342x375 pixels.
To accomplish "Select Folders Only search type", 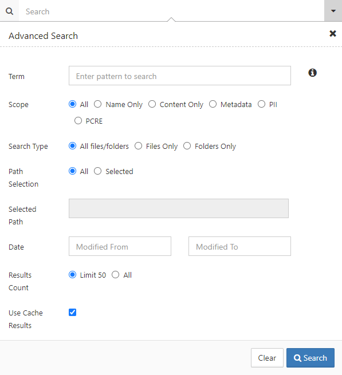I will click(187, 146).
